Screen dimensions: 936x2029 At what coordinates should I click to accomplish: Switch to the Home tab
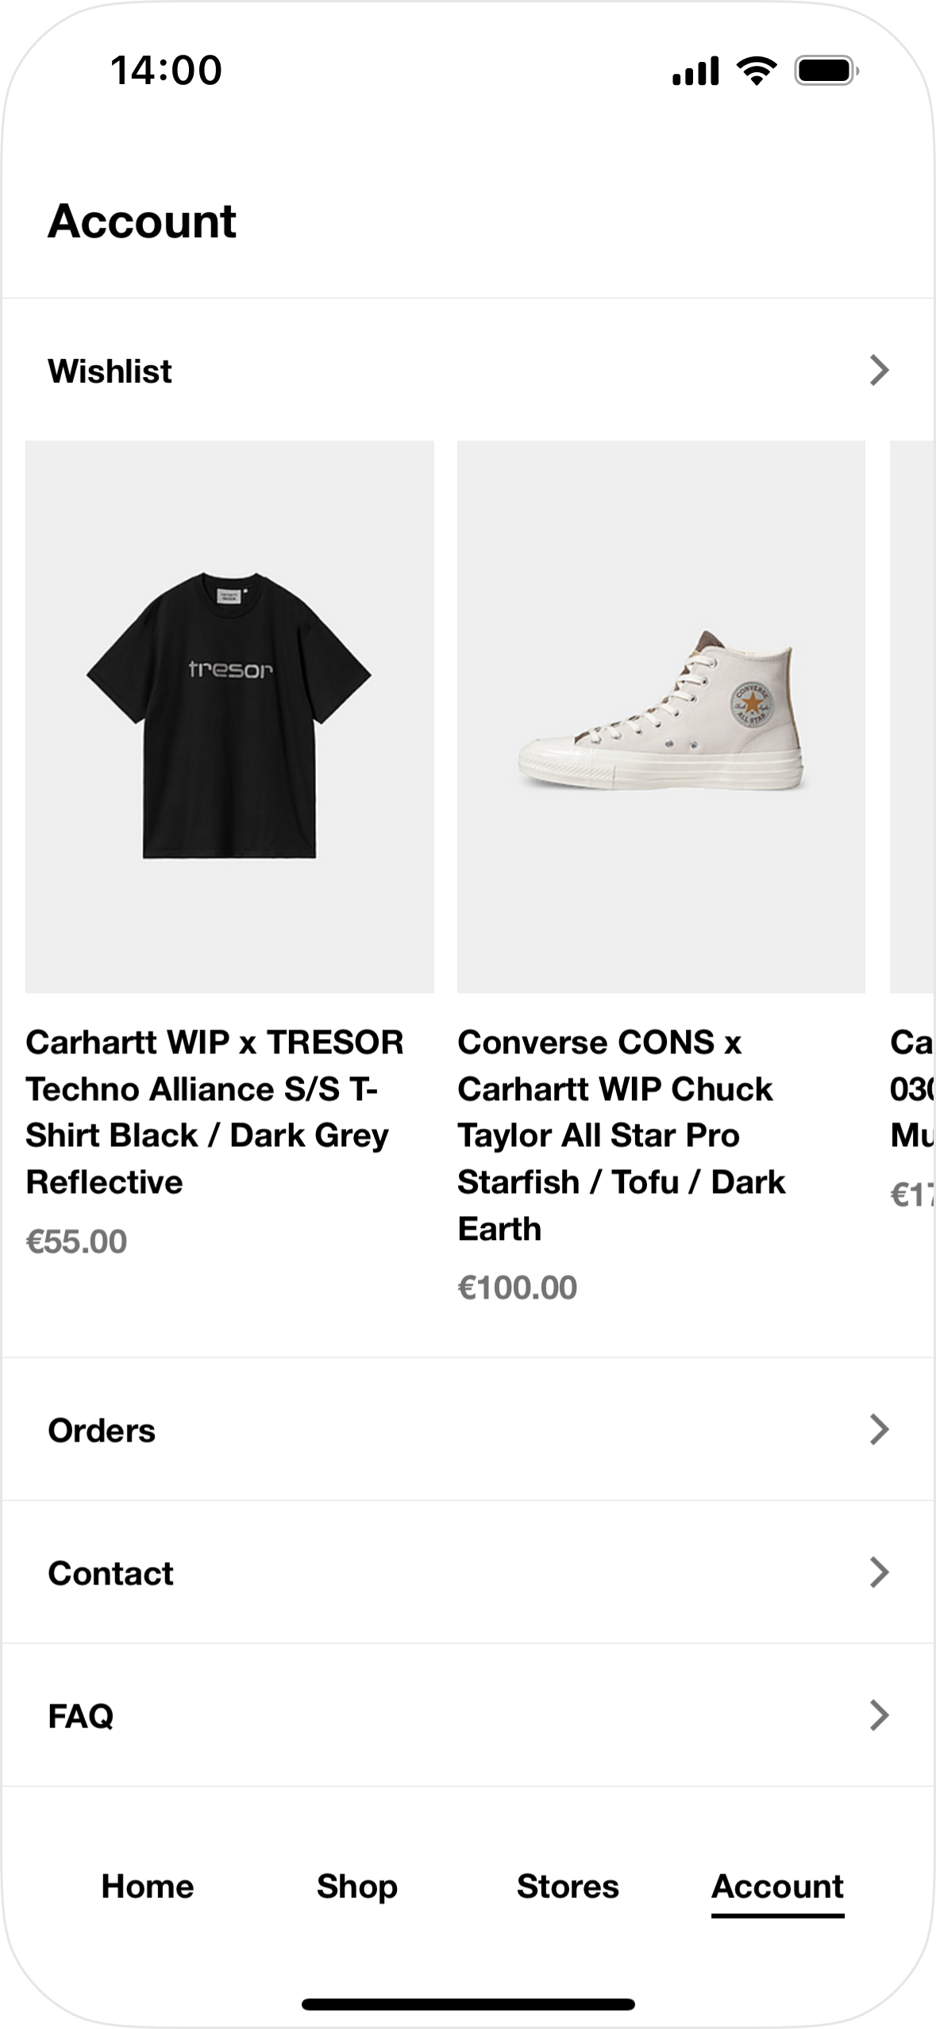148,1887
